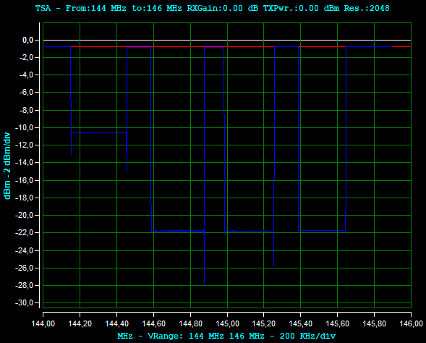The image size is (426, 343).
Task: Click the blue plateau at -10.6 dBm
Action: [99, 132]
